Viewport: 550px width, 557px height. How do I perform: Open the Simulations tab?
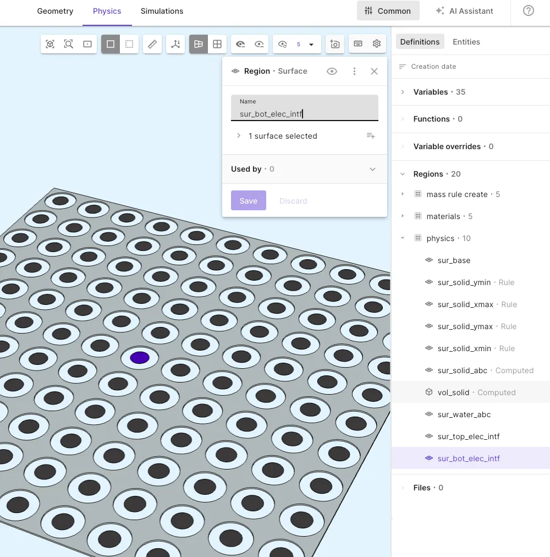[162, 11]
